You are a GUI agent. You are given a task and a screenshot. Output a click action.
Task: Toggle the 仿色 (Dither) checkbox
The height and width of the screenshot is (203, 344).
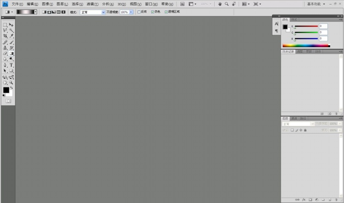point(152,12)
